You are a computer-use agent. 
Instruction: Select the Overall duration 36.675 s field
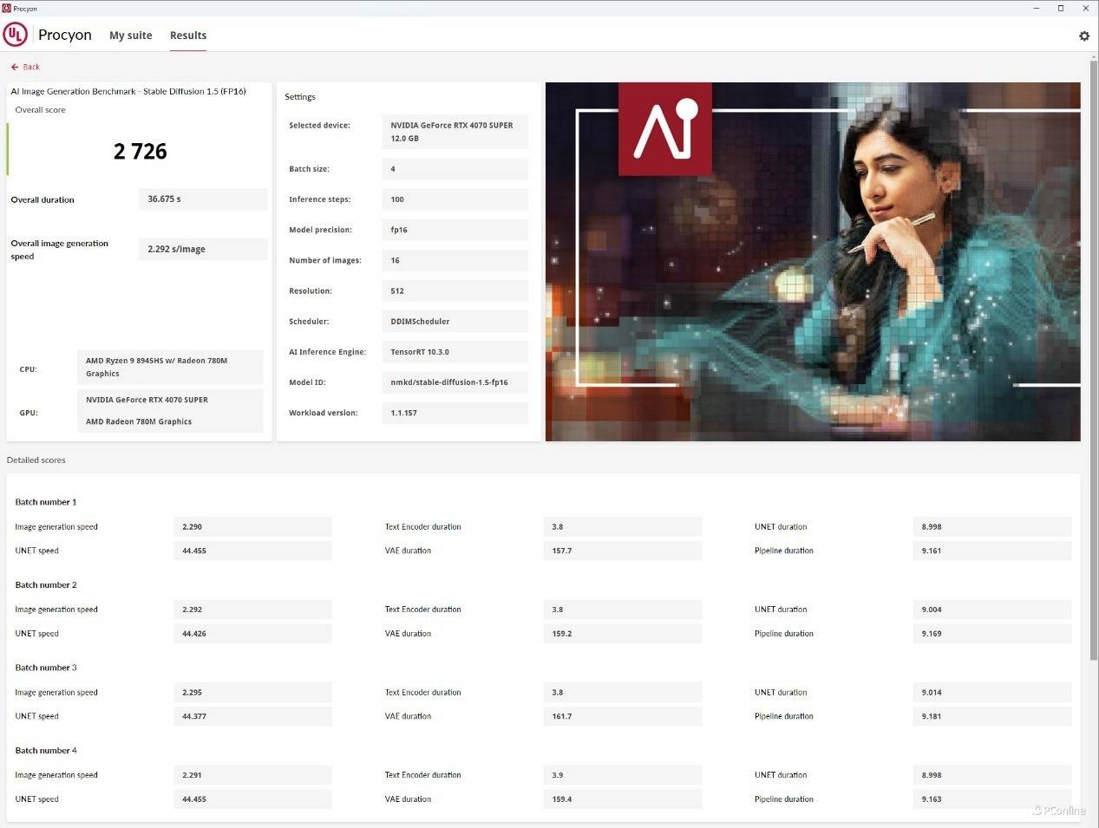(202, 199)
